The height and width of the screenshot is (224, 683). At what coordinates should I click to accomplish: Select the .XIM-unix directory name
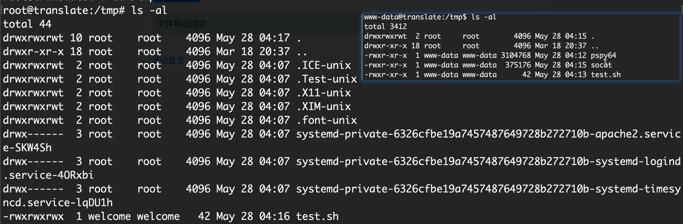coord(323,106)
